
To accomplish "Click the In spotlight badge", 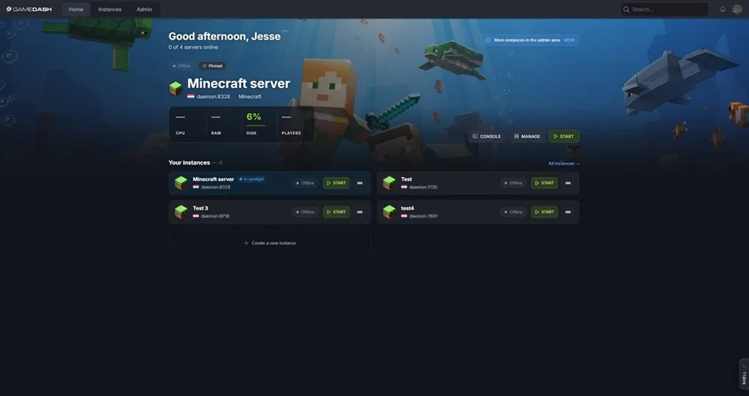I will 251,179.
